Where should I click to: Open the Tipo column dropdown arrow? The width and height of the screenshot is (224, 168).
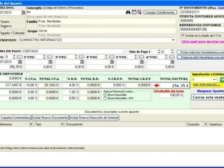tap(62, 124)
